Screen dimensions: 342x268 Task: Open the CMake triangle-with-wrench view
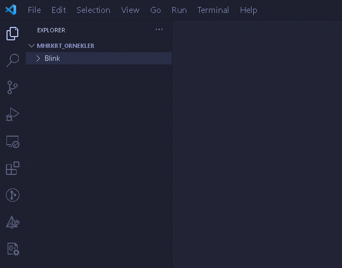click(12, 222)
